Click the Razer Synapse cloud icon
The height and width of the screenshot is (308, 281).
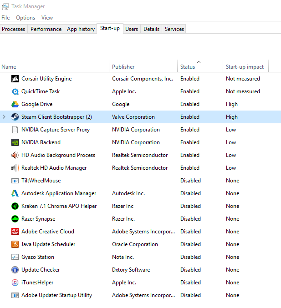pyautogui.click(x=15, y=219)
